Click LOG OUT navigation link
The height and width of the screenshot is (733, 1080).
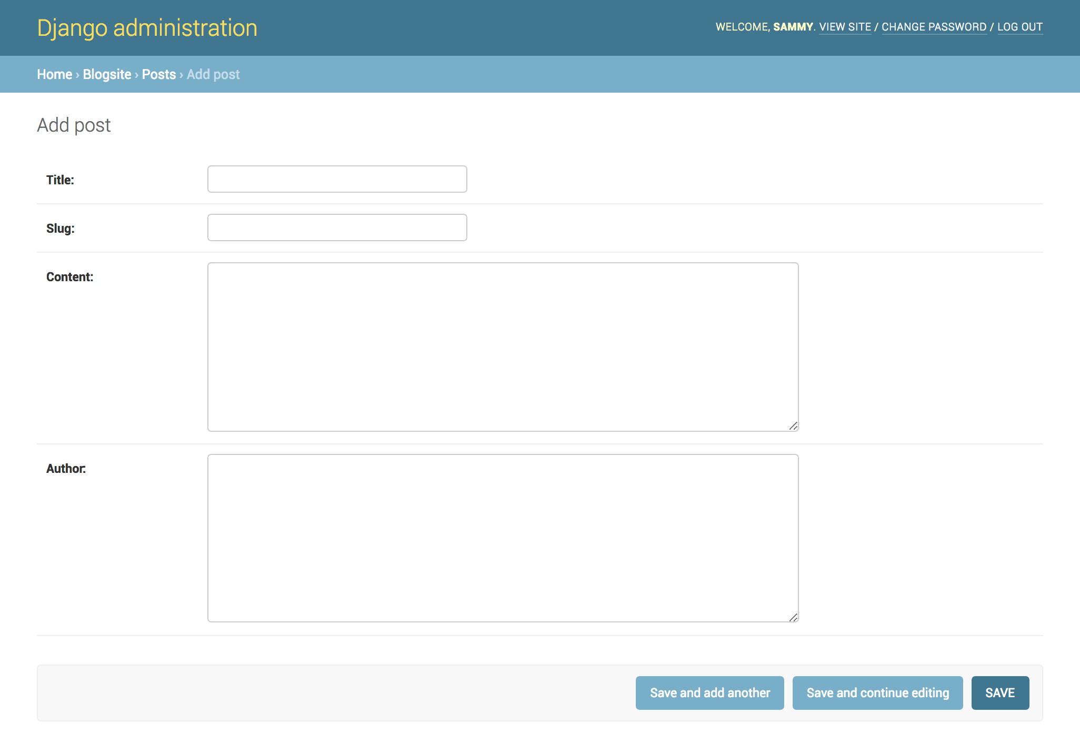click(1019, 27)
